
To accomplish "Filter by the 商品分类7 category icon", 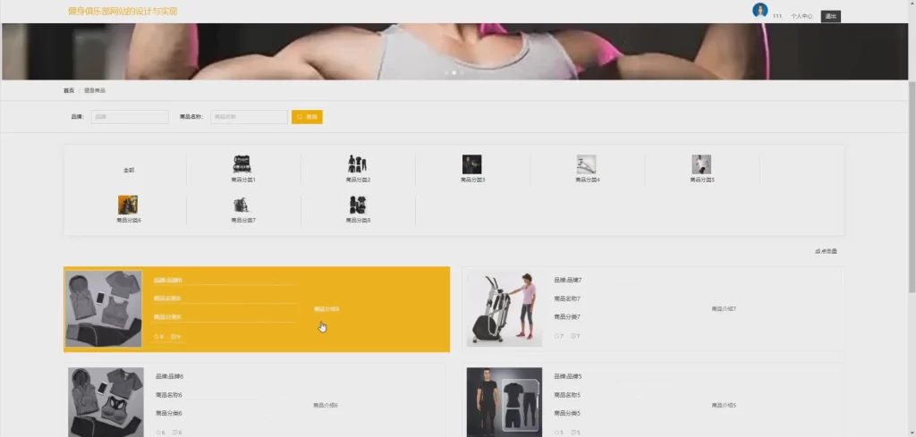I will [242, 205].
